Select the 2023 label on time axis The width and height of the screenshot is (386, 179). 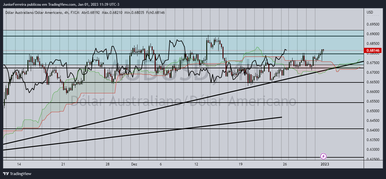coord(325,164)
